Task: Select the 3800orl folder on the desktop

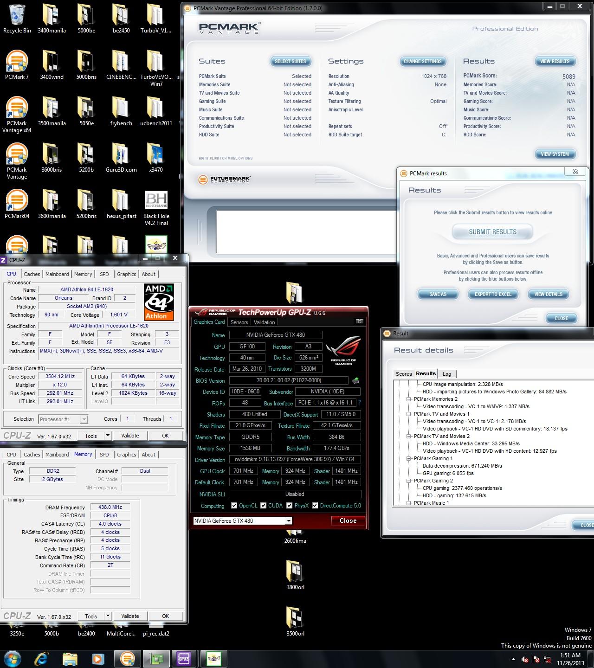Action: [x=295, y=575]
